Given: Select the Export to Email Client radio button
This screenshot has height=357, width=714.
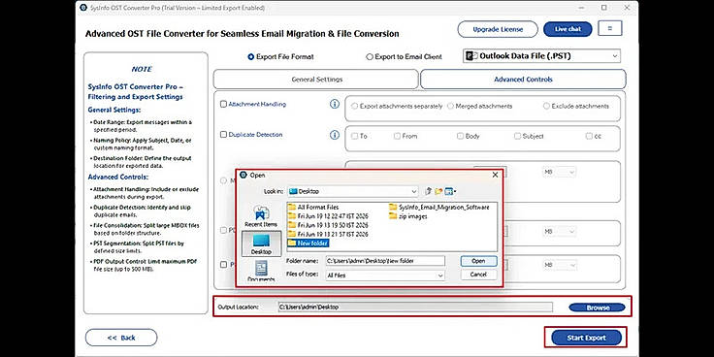Looking at the screenshot, I should (370, 57).
